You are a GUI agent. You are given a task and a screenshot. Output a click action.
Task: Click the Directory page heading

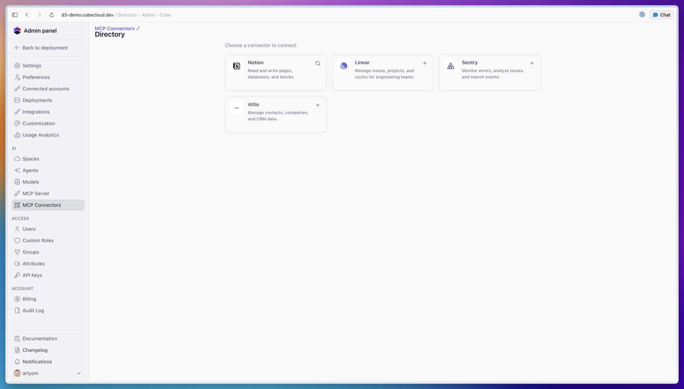(110, 35)
